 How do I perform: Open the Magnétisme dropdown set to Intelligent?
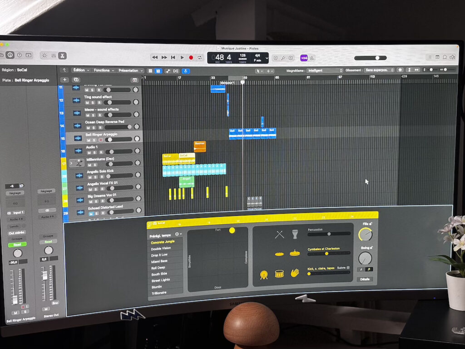tap(324, 70)
